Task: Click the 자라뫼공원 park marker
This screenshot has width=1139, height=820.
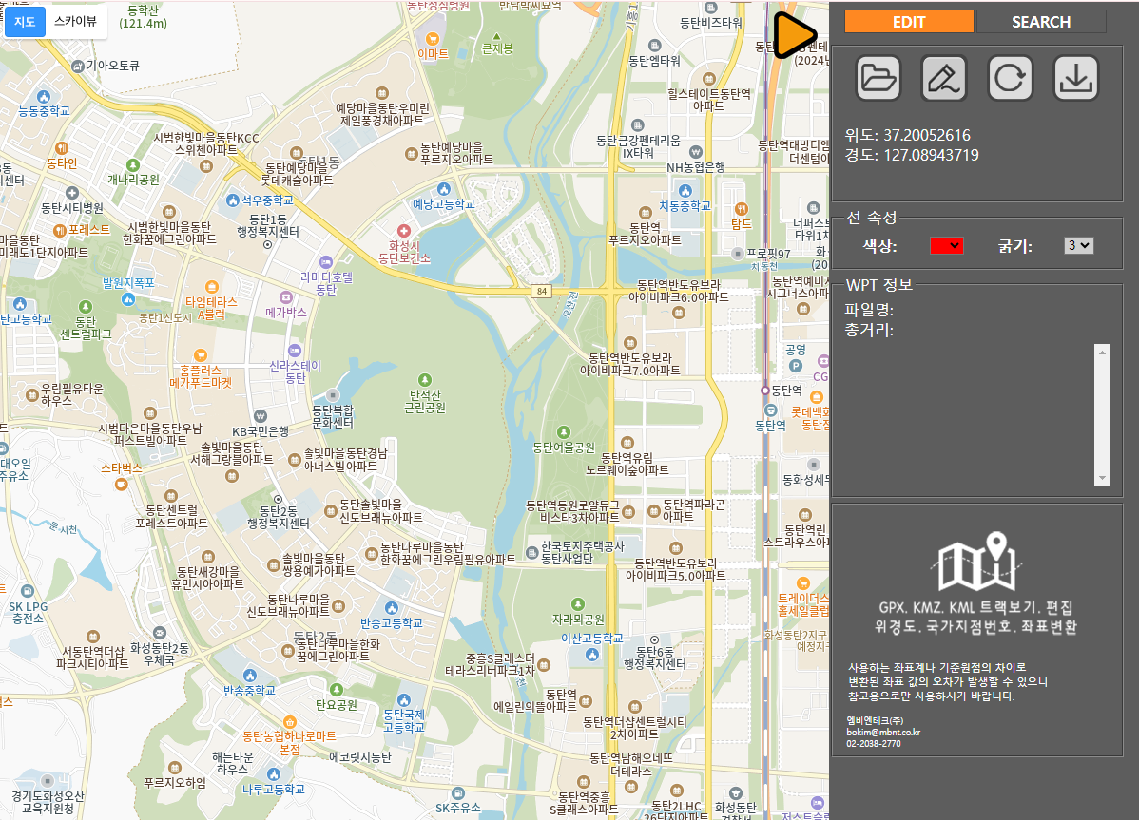Action: click(x=577, y=603)
